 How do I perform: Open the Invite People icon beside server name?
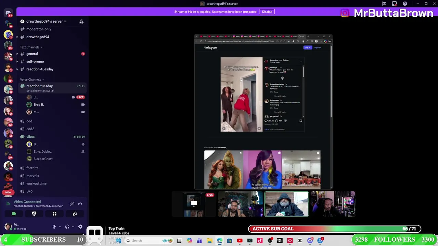coord(81,22)
